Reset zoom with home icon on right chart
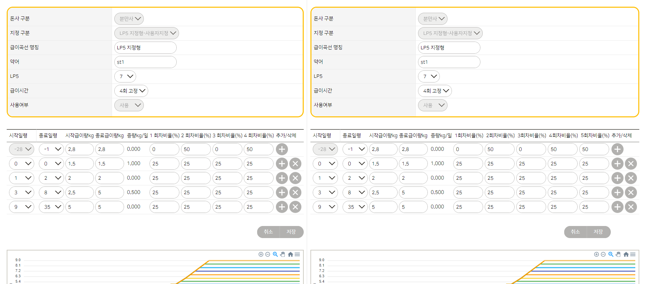Viewport: 646px width, 284px height. pos(626,254)
